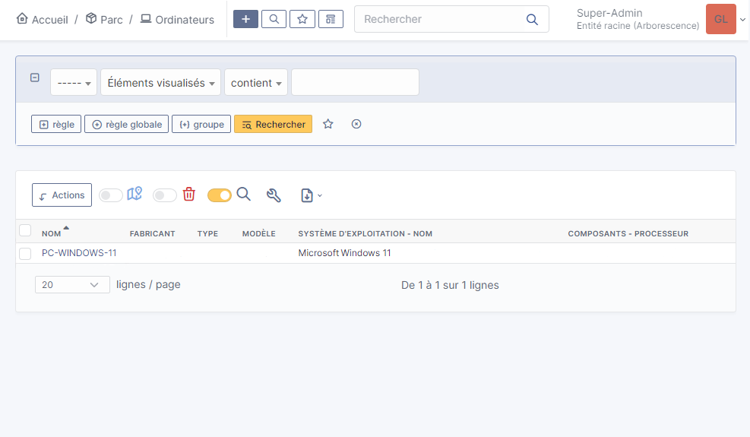Open the templates manager icon
This screenshot has width=750, height=437.
(x=331, y=19)
